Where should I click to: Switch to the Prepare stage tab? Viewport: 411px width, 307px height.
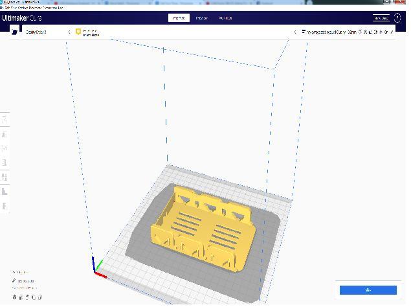pos(179,18)
